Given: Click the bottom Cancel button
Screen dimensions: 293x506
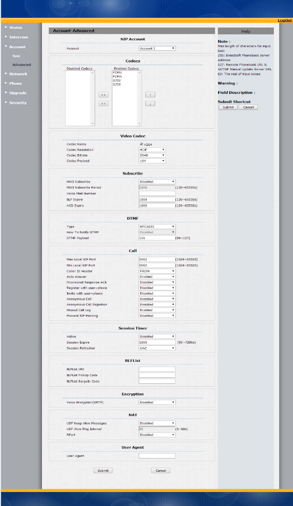Looking at the screenshot, I should [161, 470].
